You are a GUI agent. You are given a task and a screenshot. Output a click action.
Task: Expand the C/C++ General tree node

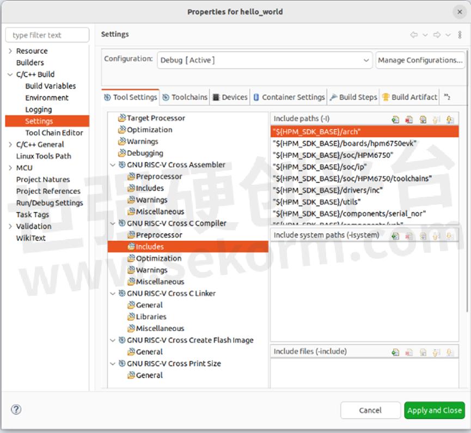click(x=10, y=145)
